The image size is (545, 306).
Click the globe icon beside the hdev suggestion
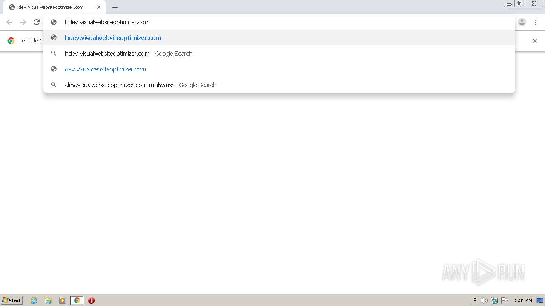54,38
